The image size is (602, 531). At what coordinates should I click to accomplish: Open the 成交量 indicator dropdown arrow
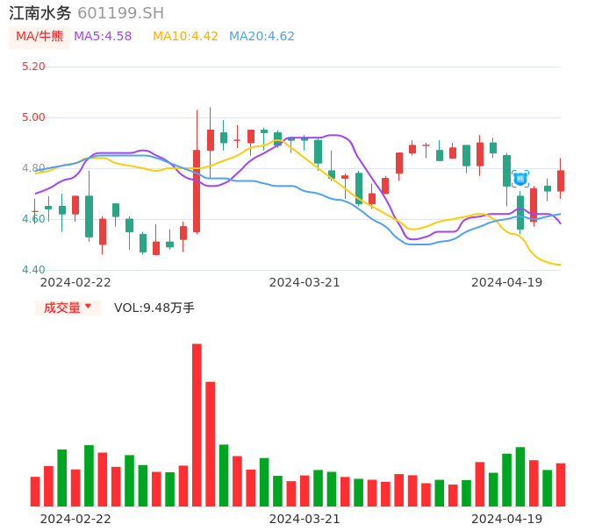click(88, 307)
